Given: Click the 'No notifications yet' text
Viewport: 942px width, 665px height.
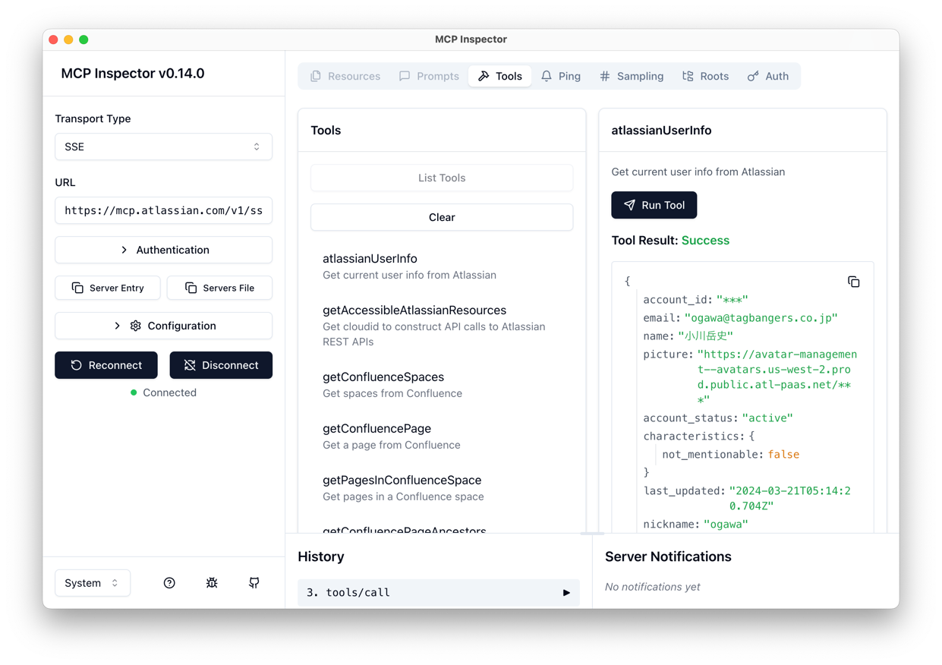Looking at the screenshot, I should point(653,587).
